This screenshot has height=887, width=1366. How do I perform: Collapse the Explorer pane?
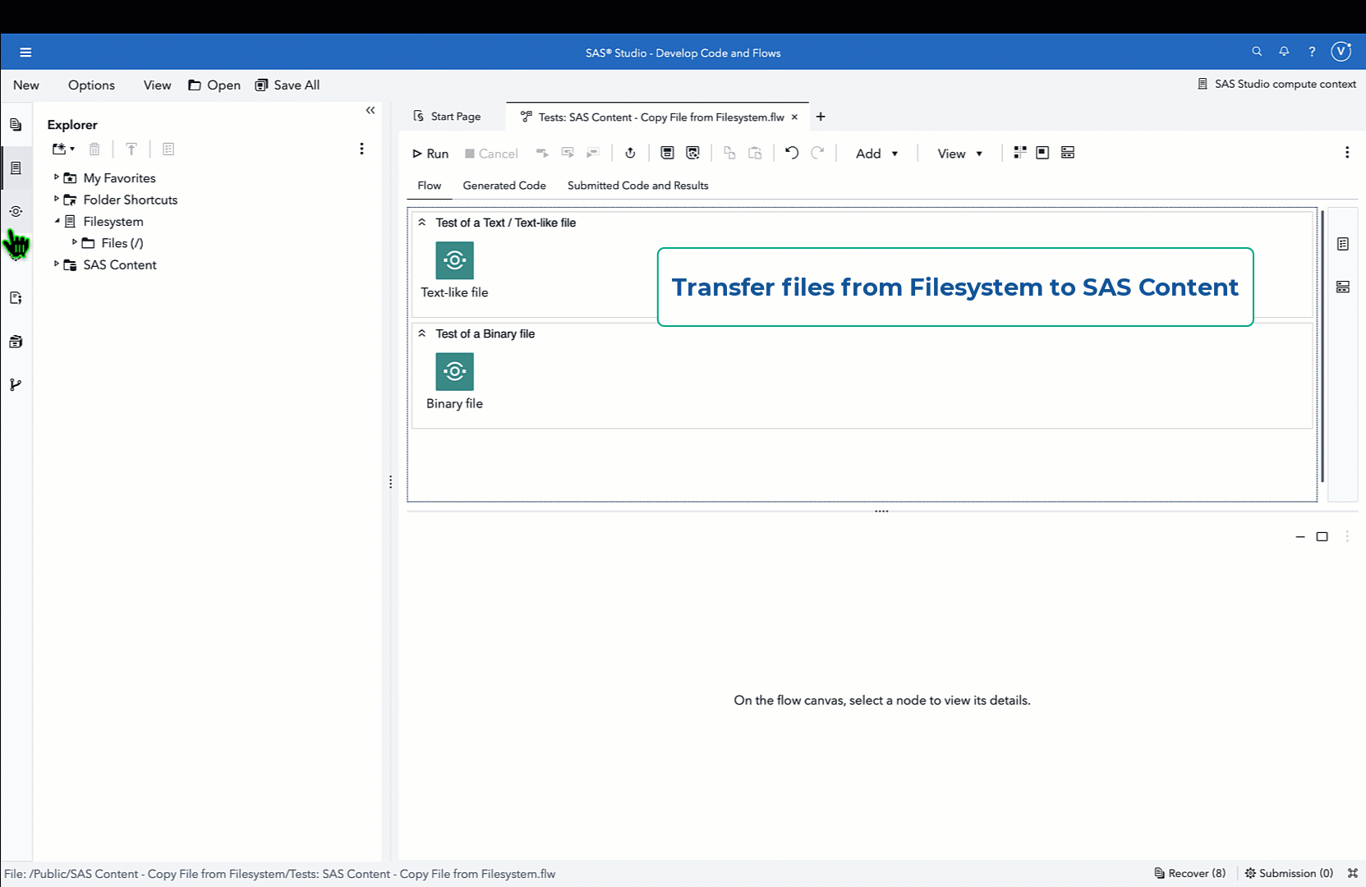[x=370, y=110]
